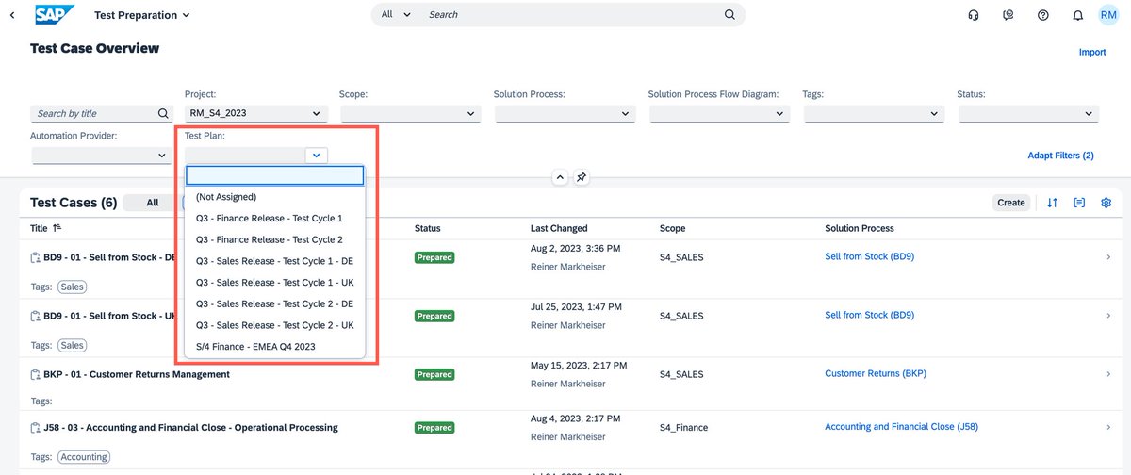Click the Import link

(1092, 52)
